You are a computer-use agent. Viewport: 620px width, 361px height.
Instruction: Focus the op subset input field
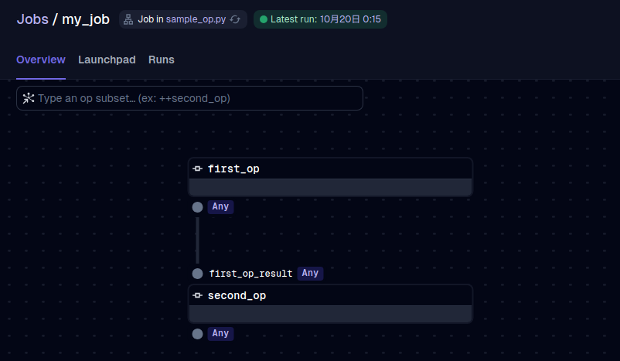coord(190,98)
